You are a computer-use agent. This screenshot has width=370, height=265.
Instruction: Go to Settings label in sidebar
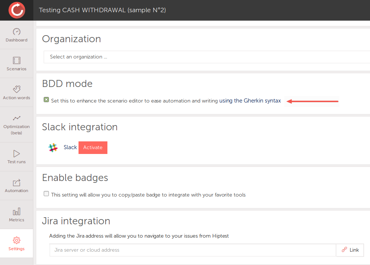pos(17,249)
